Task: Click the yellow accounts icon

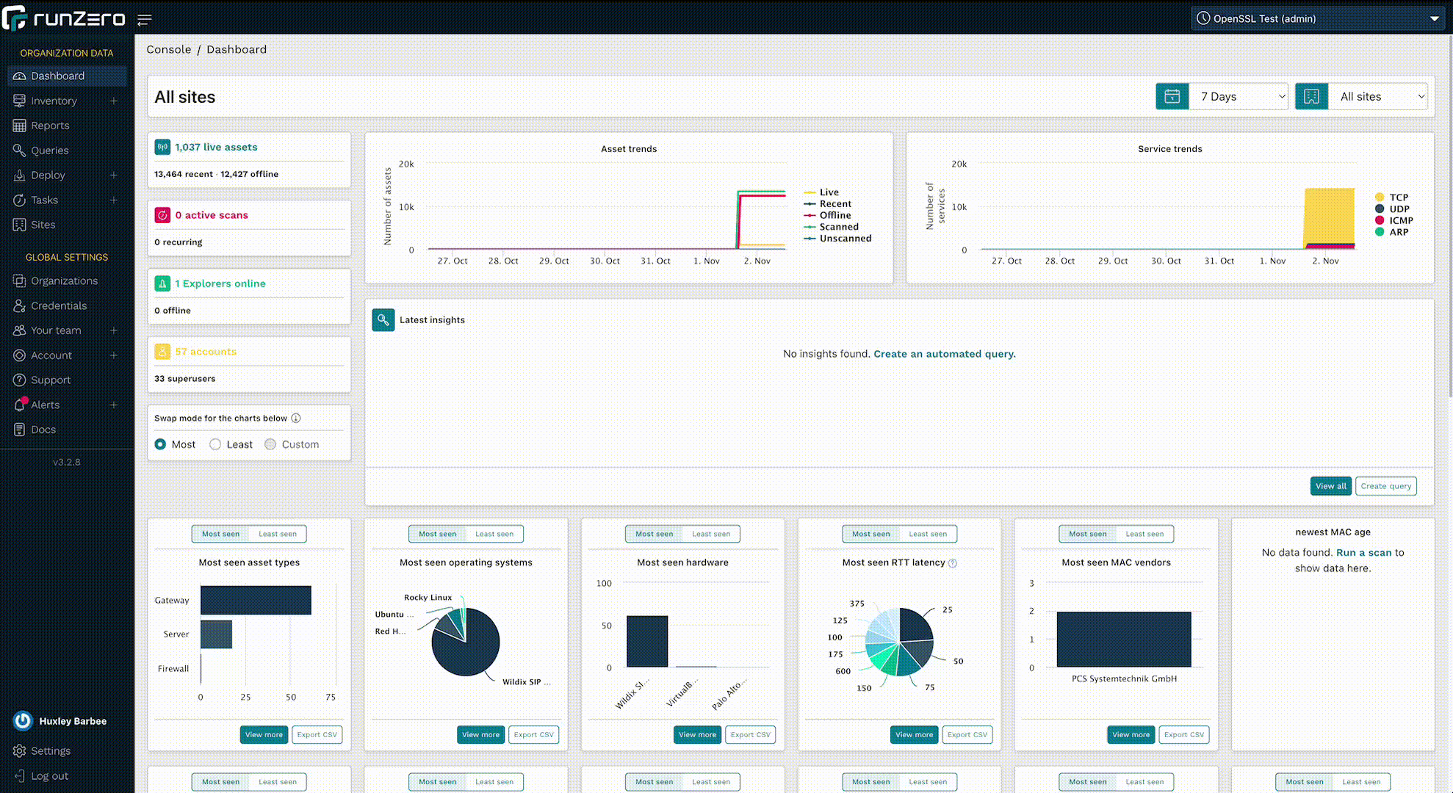Action: pos(162,352)
